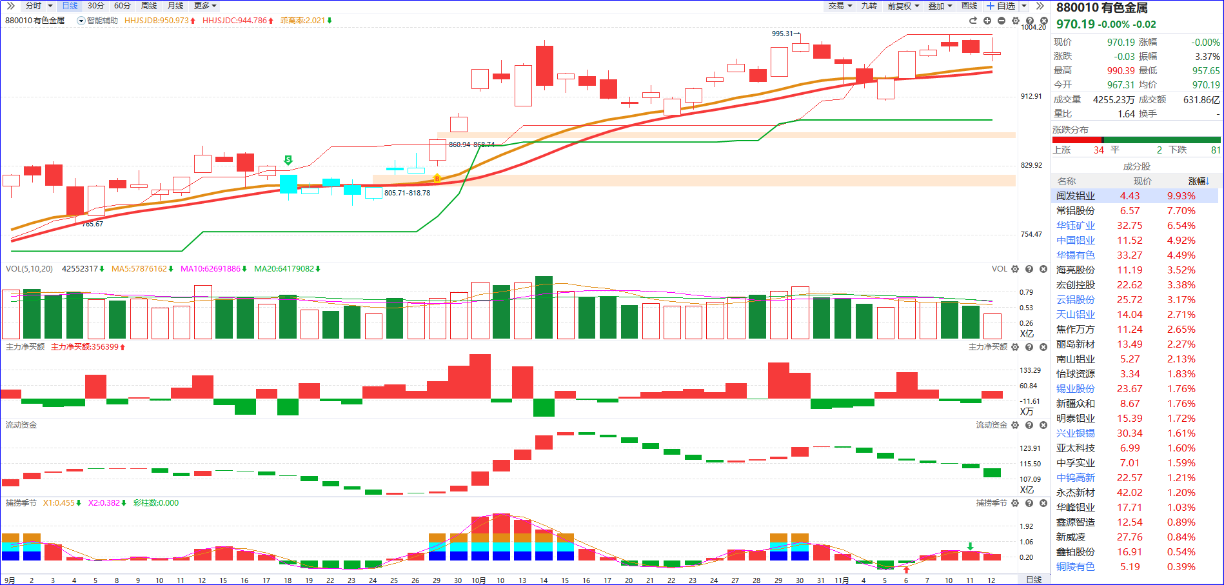
Task: Close the 捕捞季节 indicator panel
Action: 1043,503
